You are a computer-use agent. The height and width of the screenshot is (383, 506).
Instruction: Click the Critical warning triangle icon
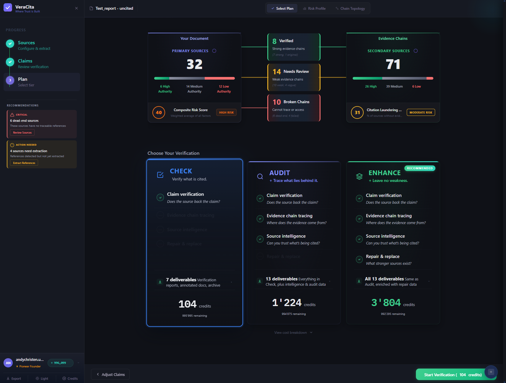12,115
